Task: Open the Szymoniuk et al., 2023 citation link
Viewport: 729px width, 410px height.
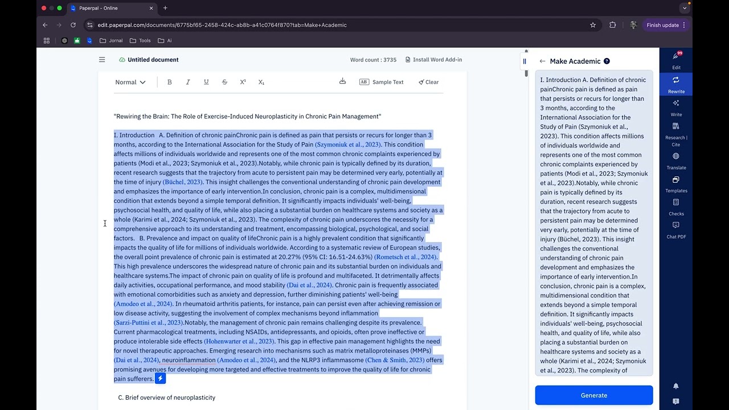Action: point(349,145)
